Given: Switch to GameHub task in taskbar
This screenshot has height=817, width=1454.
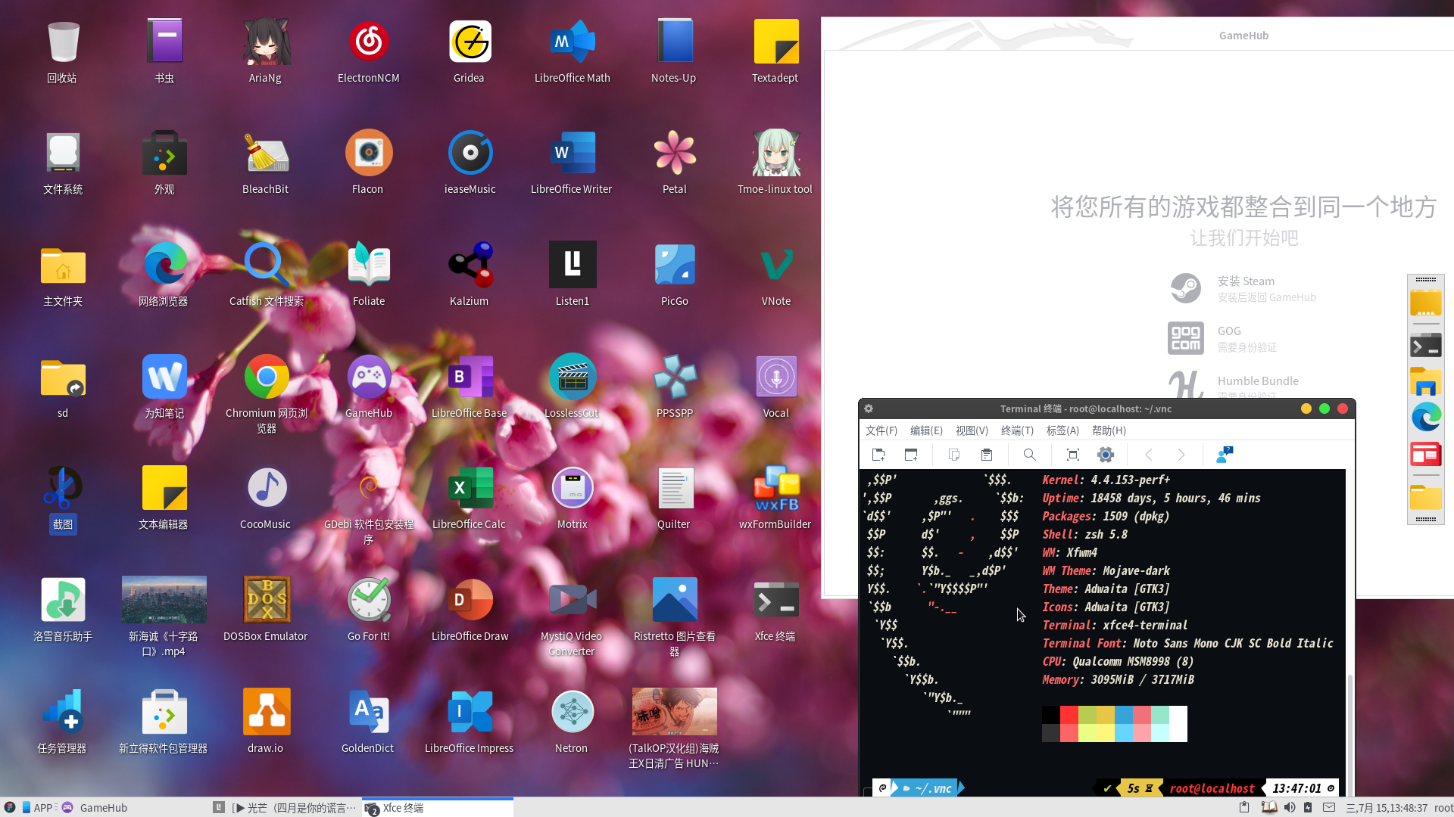Looking at the screenshot, I should click(x=95, y=808).
